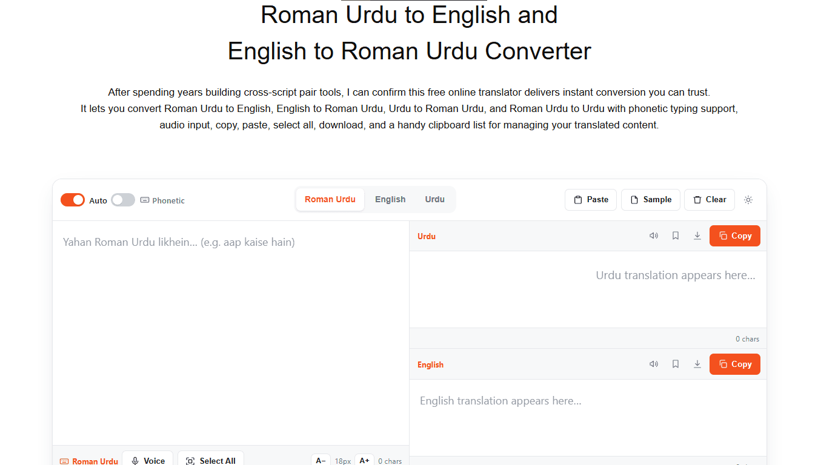Screen dimensions: 818x465
Task: Decrease font size with A− button
Action: click(321, 461)
